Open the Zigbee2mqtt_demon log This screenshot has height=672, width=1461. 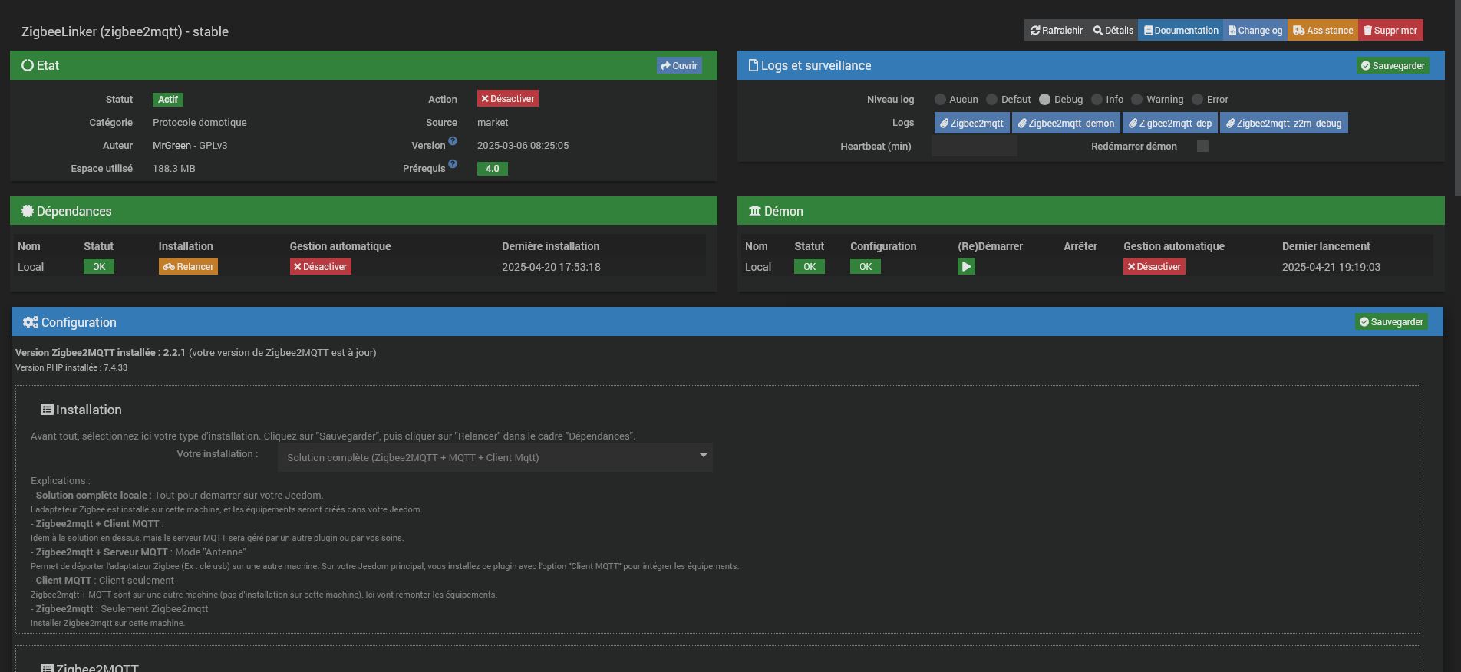point(1067,124)
